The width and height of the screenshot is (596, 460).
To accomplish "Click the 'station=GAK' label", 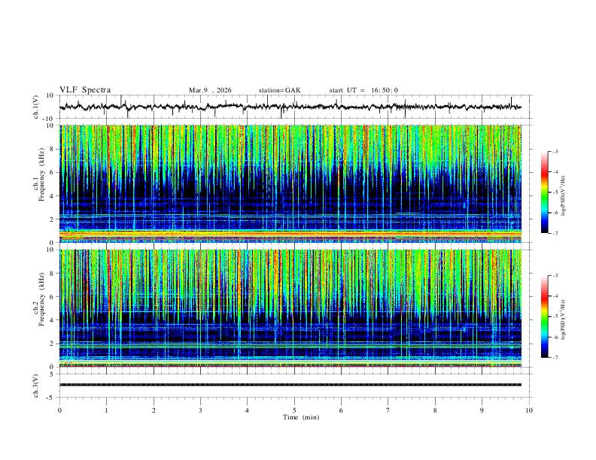I will (279, 90).
